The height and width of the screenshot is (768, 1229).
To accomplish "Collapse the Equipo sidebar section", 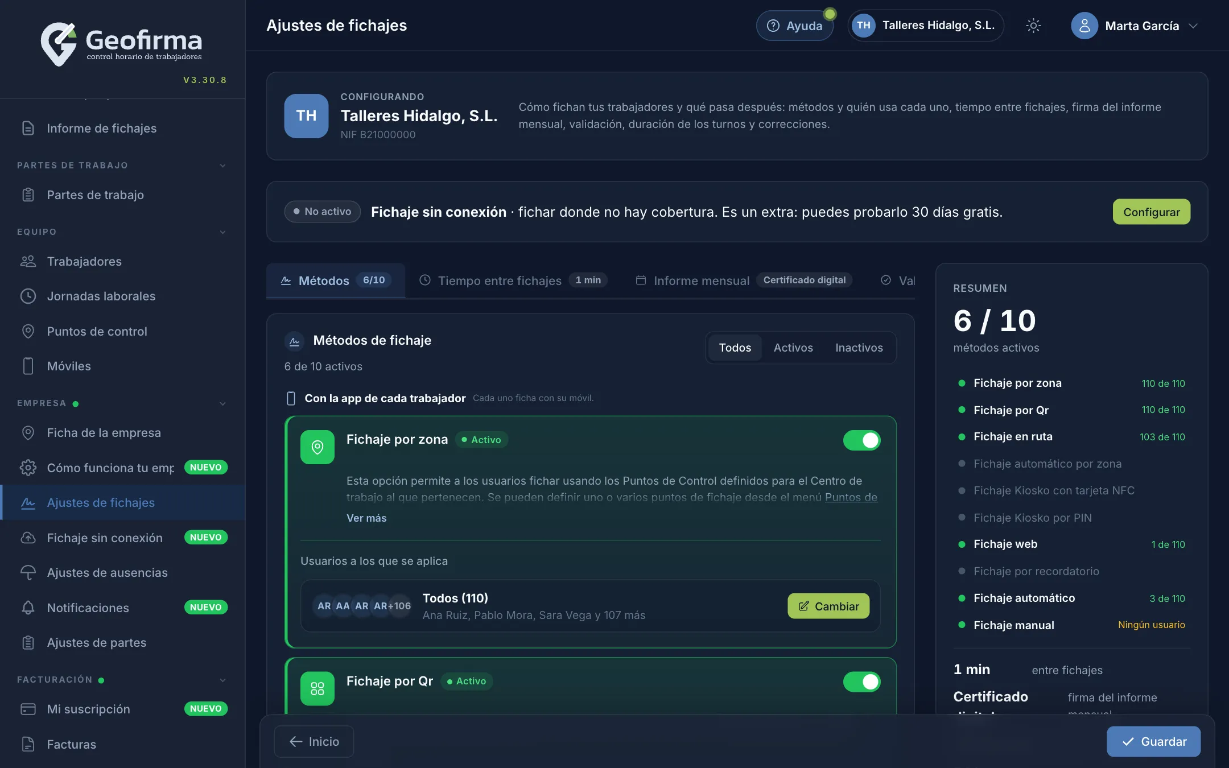I will point(222,232).
